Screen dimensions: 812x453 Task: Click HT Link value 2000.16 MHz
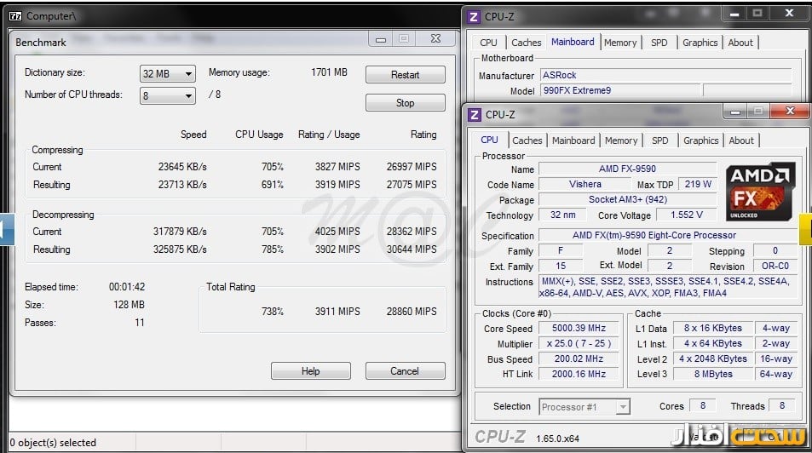click(579, 374)
